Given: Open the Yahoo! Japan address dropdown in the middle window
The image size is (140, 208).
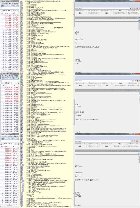Looking at the screenshot, I should coord(130,81).
